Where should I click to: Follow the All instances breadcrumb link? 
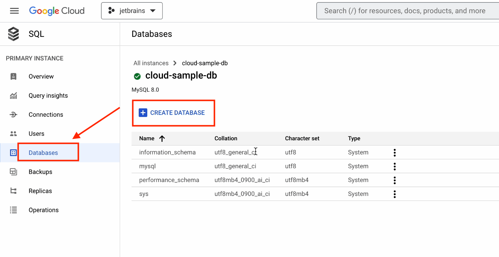coord(151,63)
